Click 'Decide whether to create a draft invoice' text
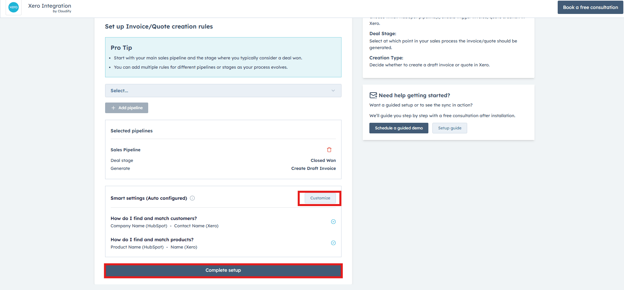The width and height of the screenshot is (624, 290). pos(430,65)
